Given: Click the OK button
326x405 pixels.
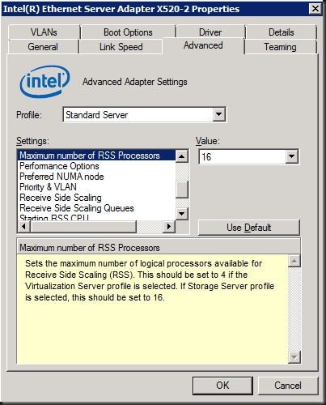Looking at the screenshot, I should tap(222, 386).
